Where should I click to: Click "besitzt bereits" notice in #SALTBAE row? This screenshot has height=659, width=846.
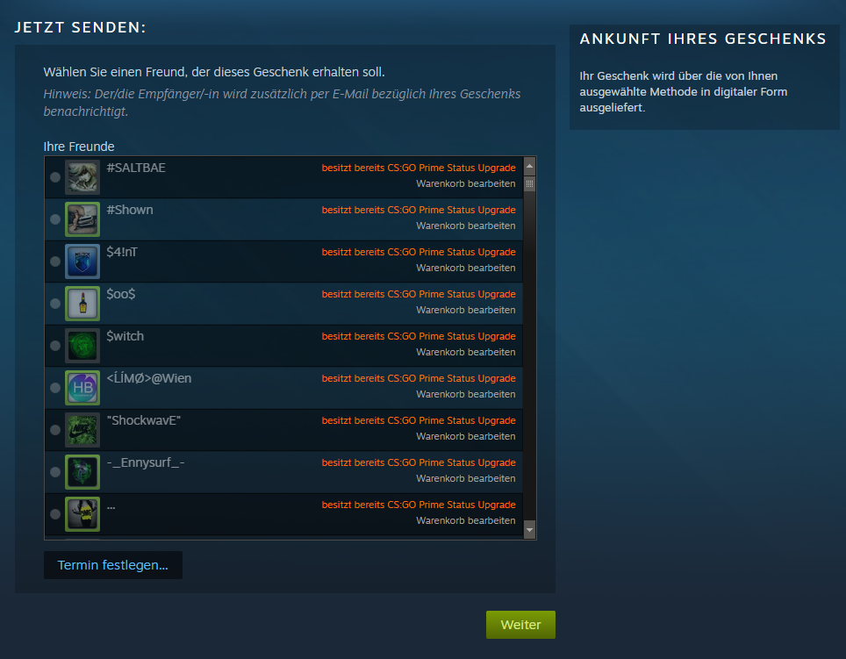(x=419, y=168)
